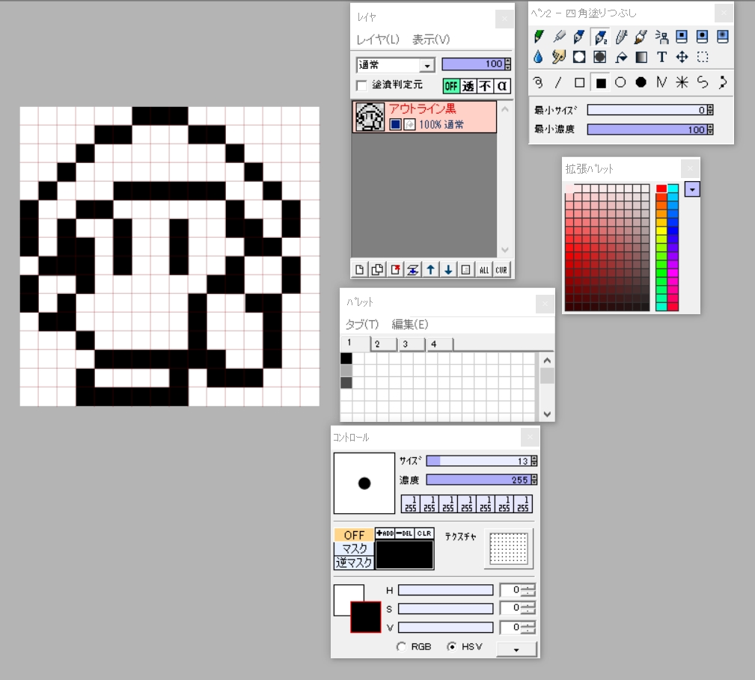Select the HSV radio button

coord(452,647)
